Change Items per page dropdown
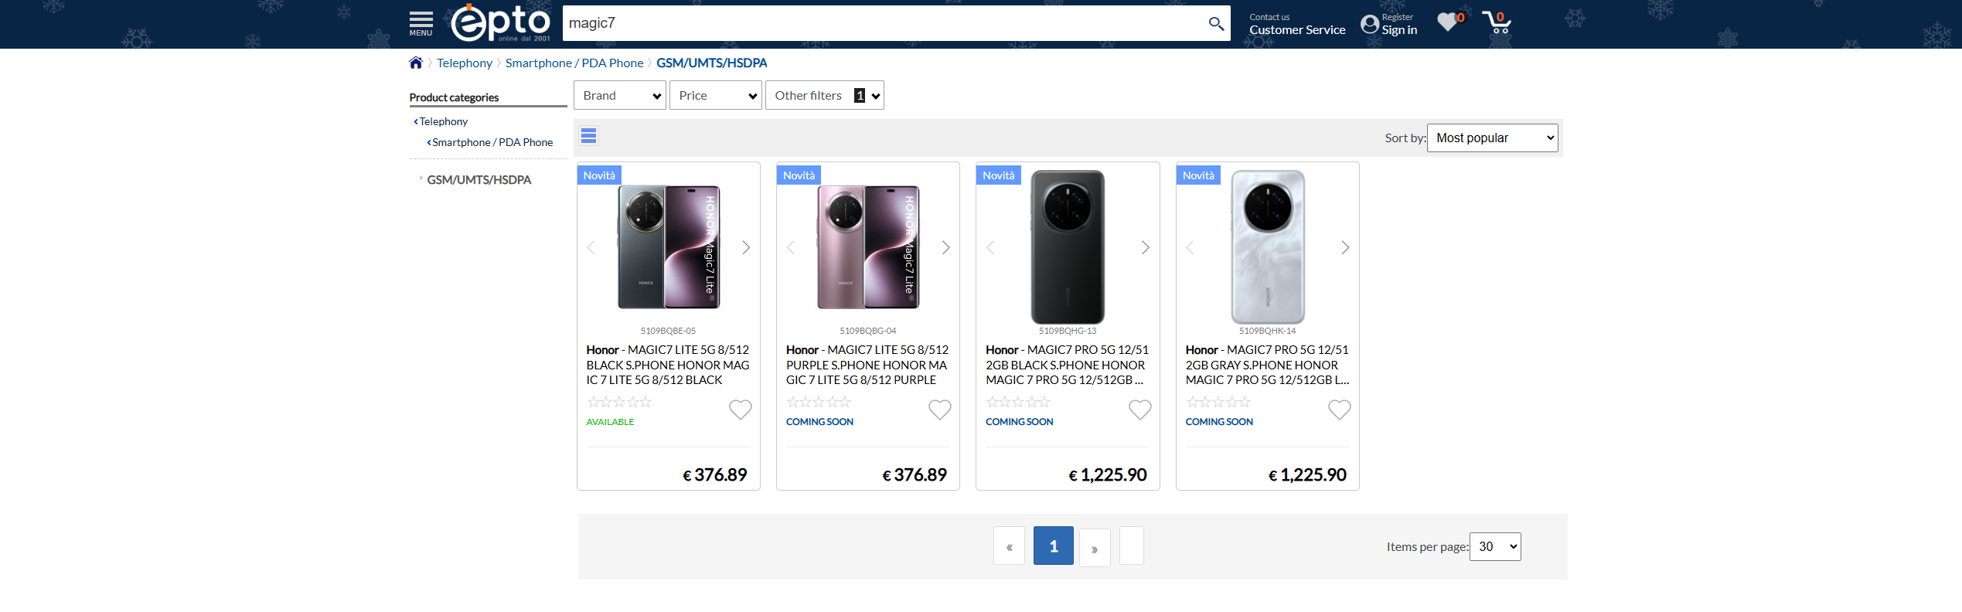This screenshot has height=612, width=1962. click(1495, 546)
